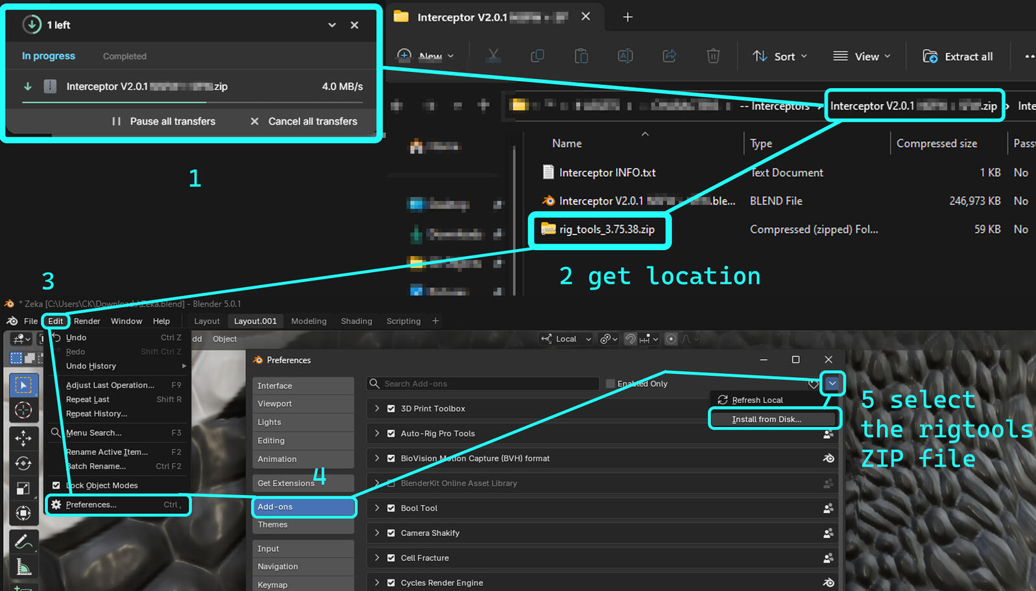This screenshot has height=591, width=1036.
Task: Click Install from Disk option
Action: [766, 419]
